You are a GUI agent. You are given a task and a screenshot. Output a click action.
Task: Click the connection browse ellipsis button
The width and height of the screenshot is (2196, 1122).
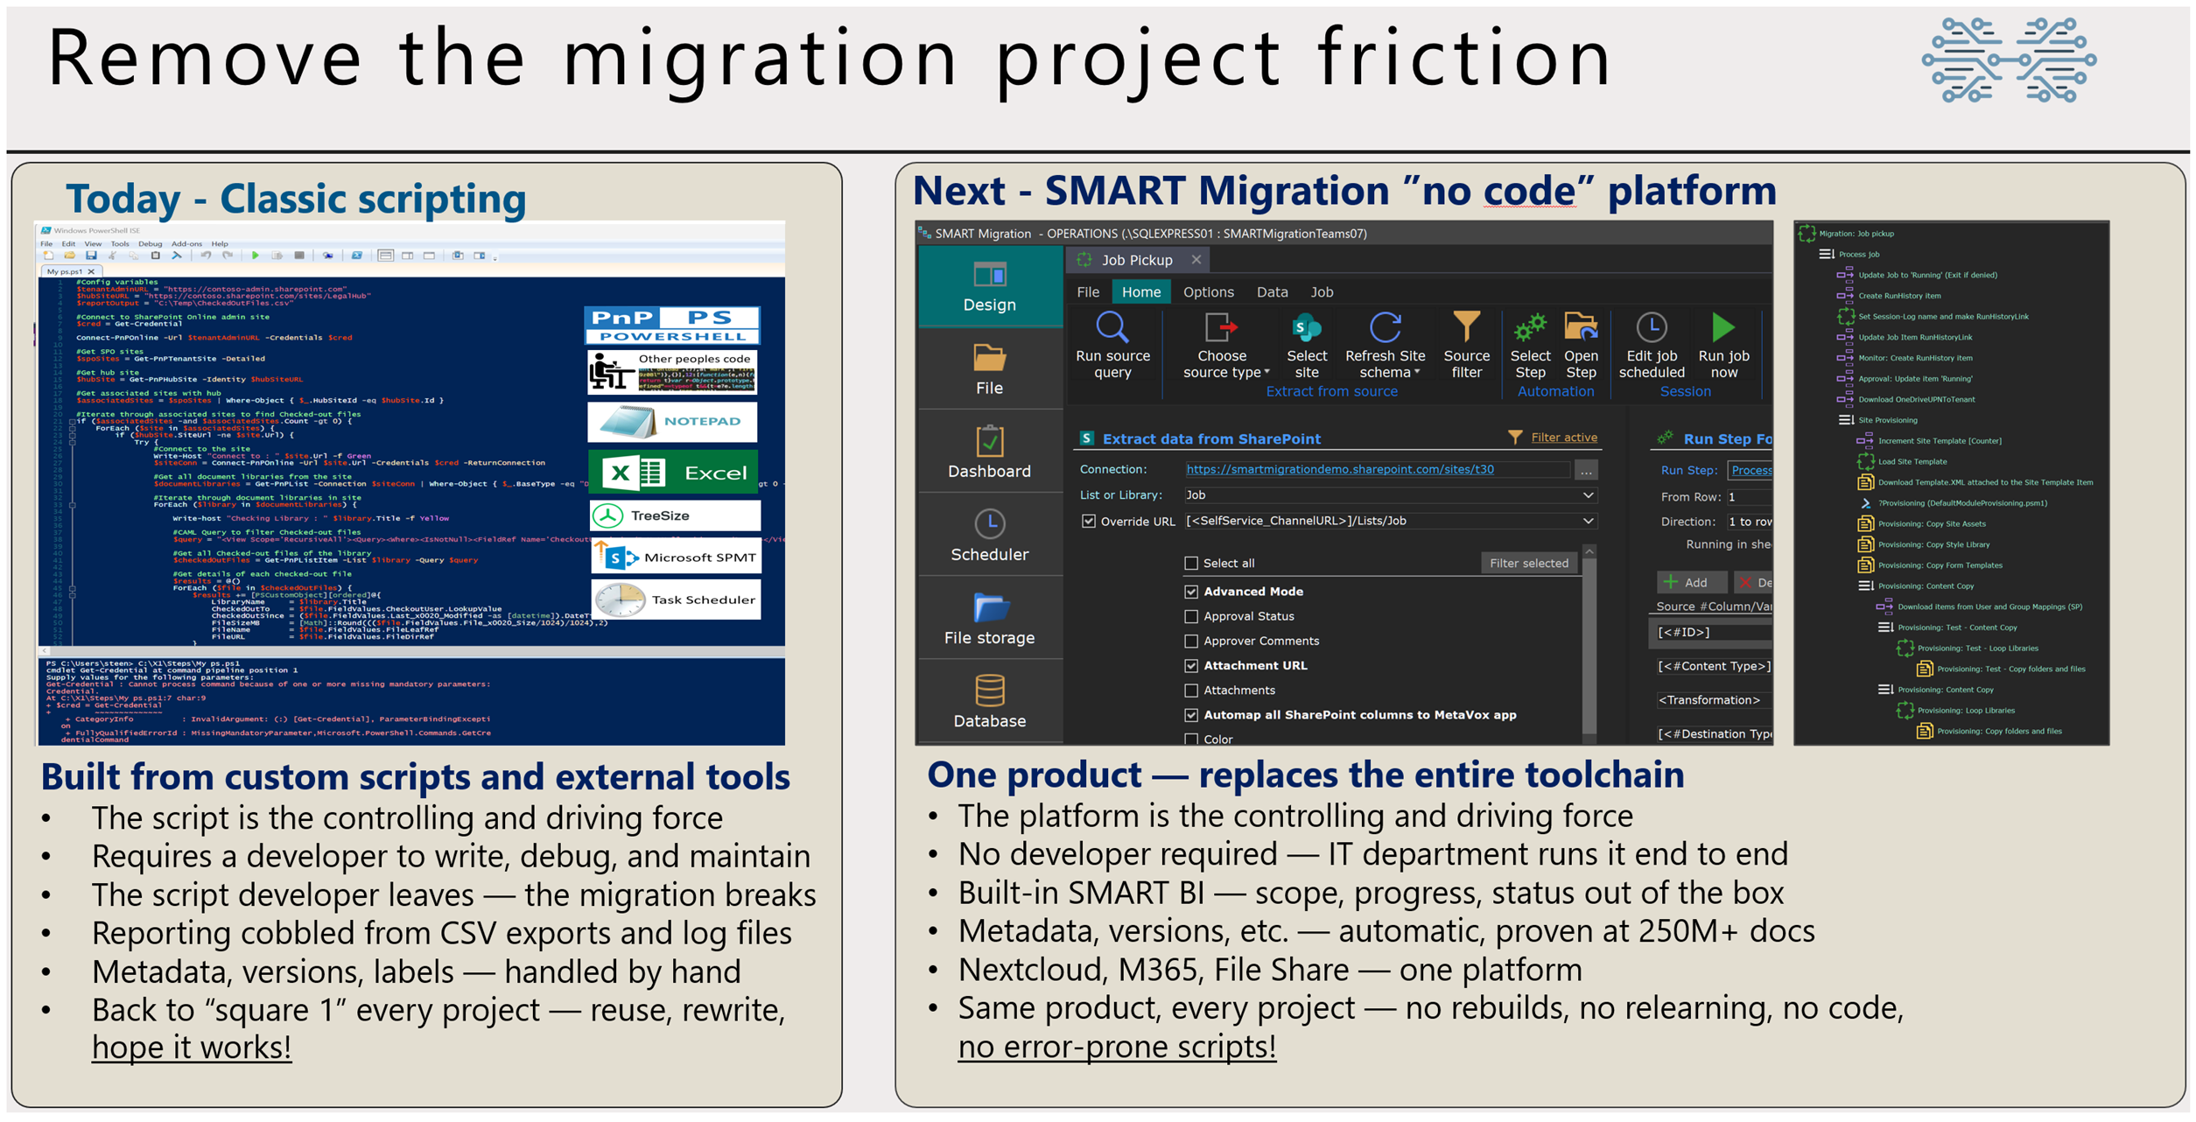click(1585, 471)
